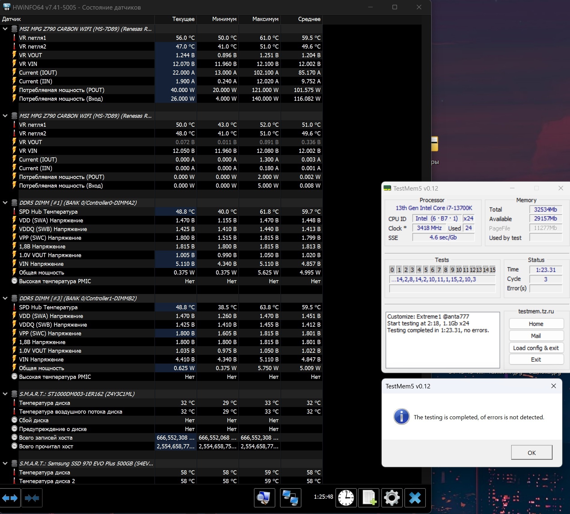Click the thermometer icon beside Температура воздушного потока диска
Image resolution: width=570 pixels, height=514 pixels.
[x=14, y=411]
